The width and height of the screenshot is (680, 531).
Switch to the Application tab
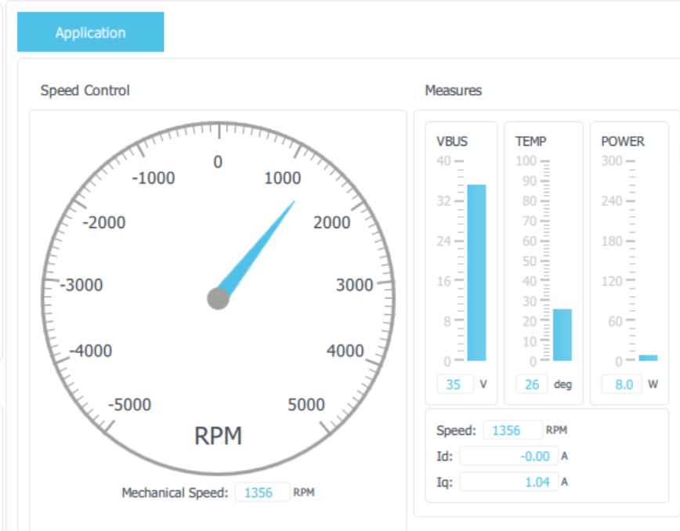tap(91, 32)
